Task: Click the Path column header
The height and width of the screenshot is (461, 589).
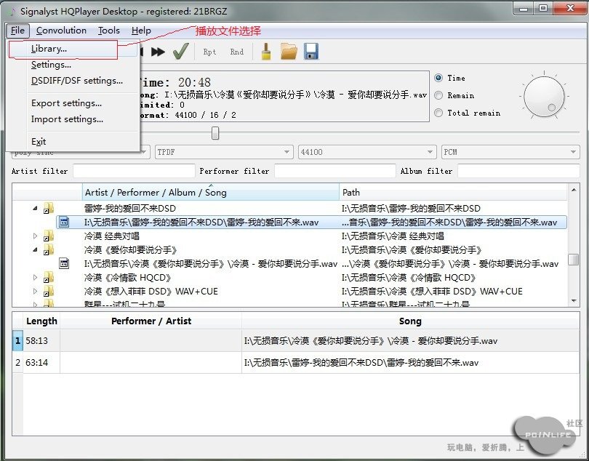Action: tap(453, 193)
